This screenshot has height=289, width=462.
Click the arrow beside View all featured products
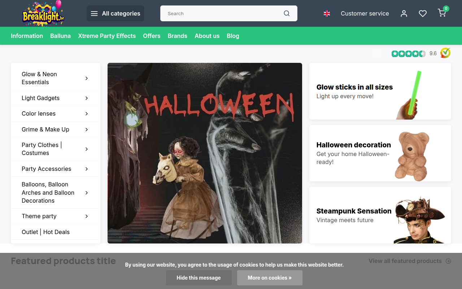click(448, 261)
